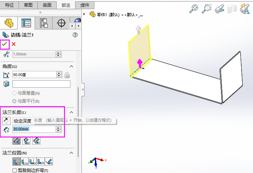The image size is (253, 173).
Task: Switch to the 特征 tab
Action: [9, 5]
